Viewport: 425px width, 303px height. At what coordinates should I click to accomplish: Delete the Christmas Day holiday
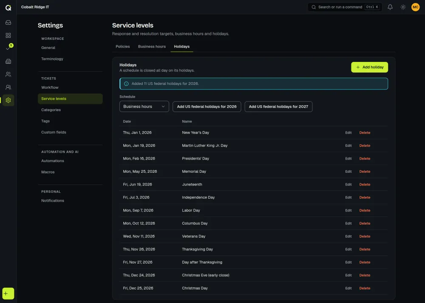point(365,289)
